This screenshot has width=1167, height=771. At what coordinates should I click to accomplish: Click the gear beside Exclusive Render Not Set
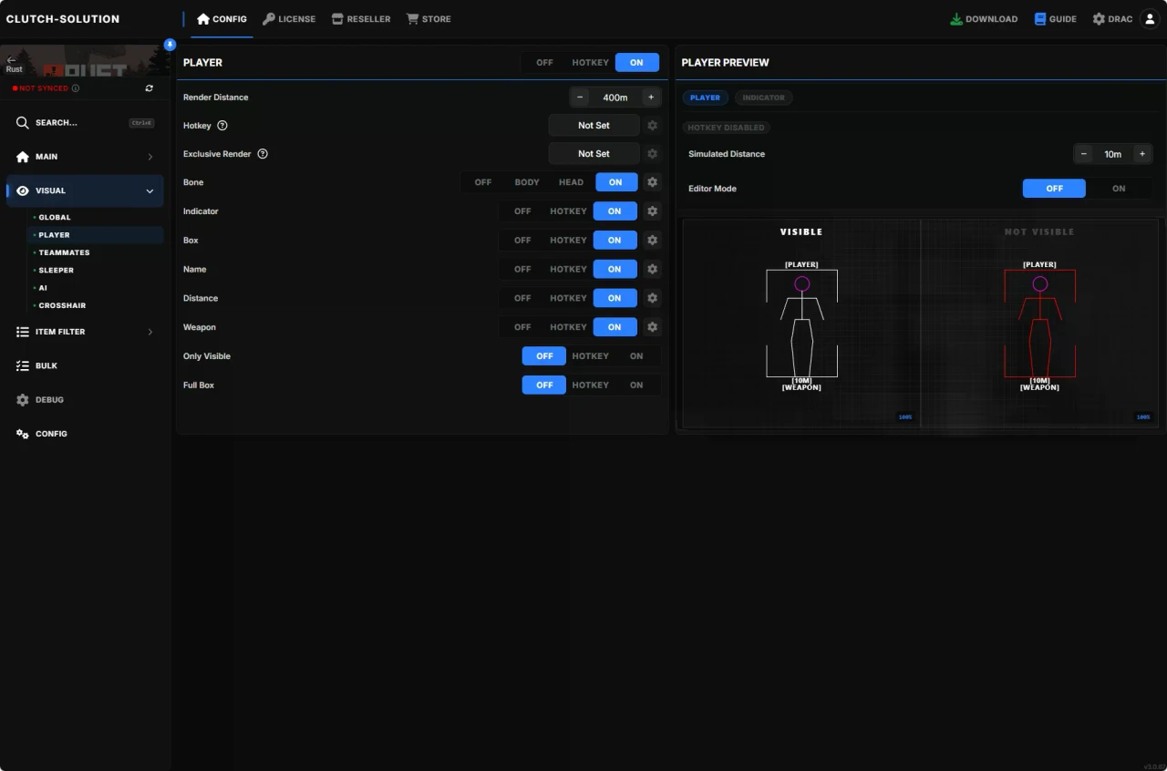coord(652,154)
